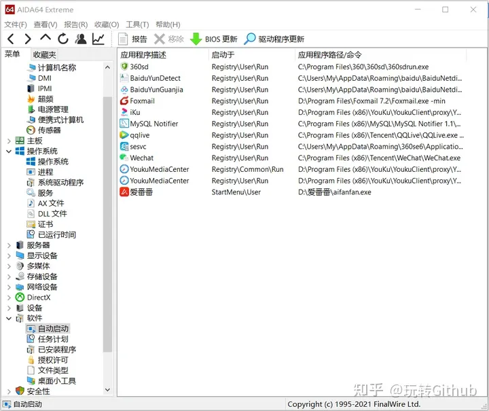
Task: Open the 帮助(H) menu
Action: pos(168,24)
